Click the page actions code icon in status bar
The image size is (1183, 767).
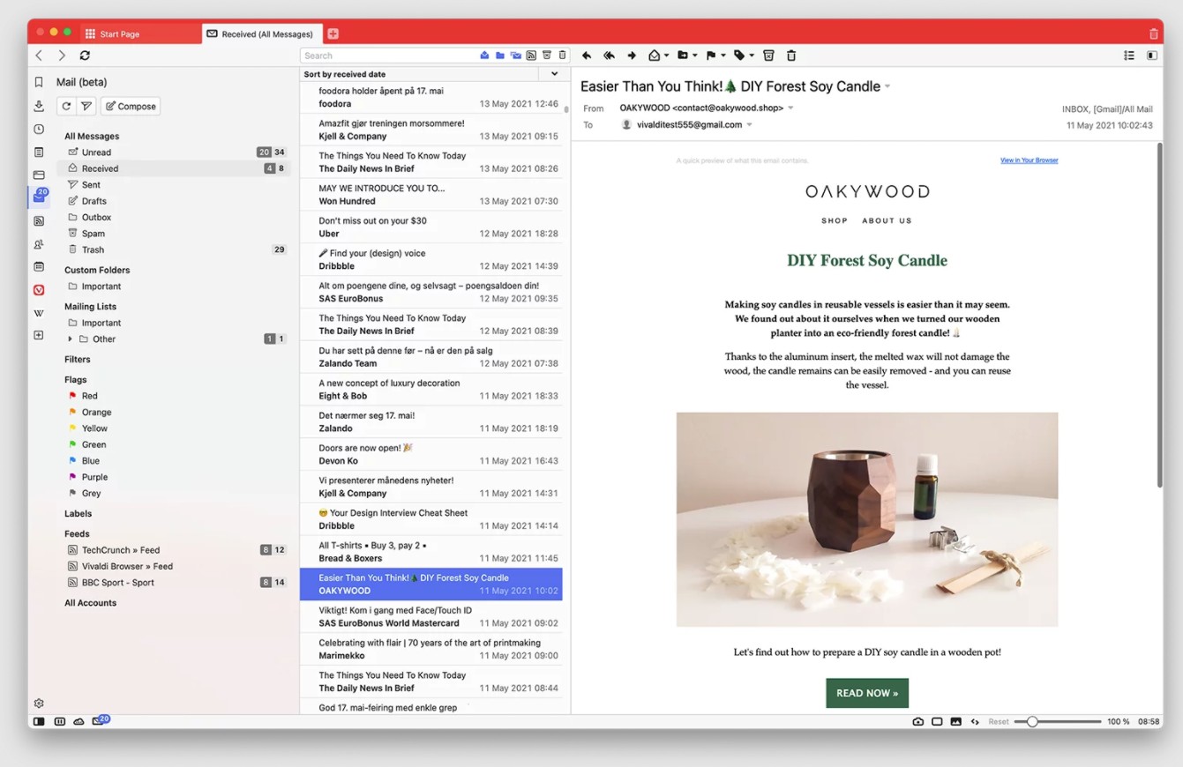pyautogui.click(x=975, y=721)
